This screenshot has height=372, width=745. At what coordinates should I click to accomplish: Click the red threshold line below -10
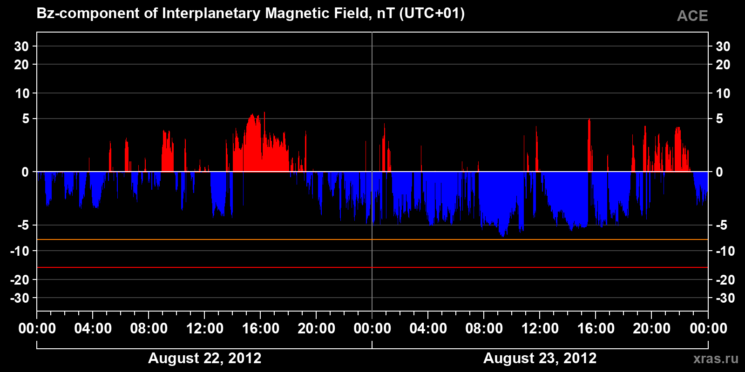coord(372,267)
